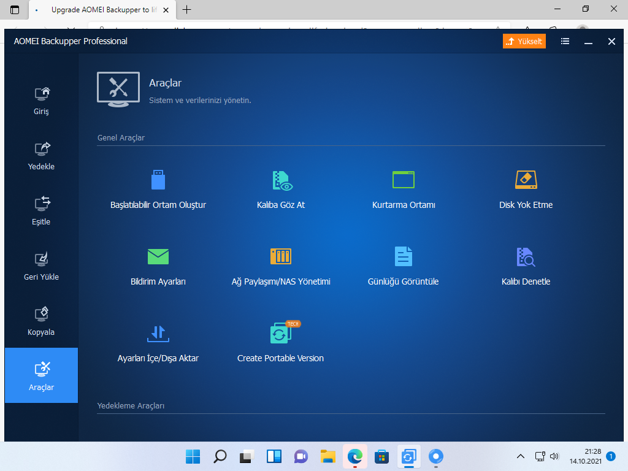The width and height of the screenshot is (628, 471).
Task: Open the AOMEI hamburger menu
Action: [x=565, y=41]
